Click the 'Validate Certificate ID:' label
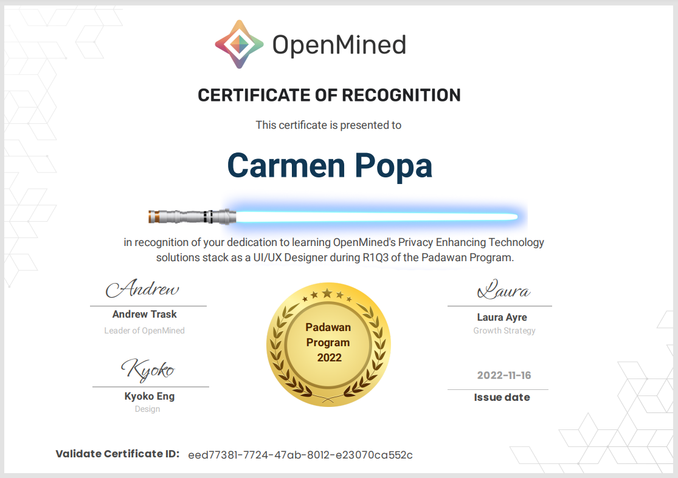Image resolution: width=678 pixels, height=478 pixels. pos(117,454)
